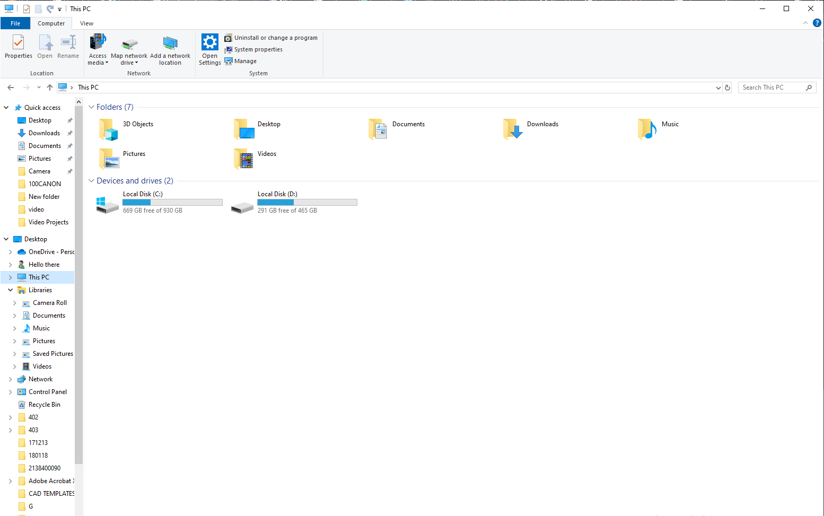Expand the Control Panel tree node
This screenshot has width=824, height=516.
(x=10, y=392)
